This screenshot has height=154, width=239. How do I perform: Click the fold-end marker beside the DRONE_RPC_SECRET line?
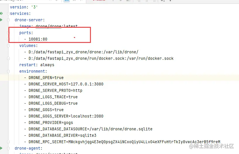click(8, 142)
